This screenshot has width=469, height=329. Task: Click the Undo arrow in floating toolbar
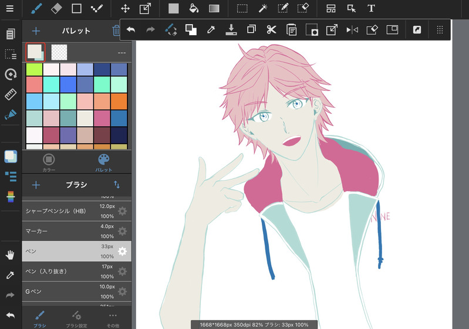tap(131, 29)
